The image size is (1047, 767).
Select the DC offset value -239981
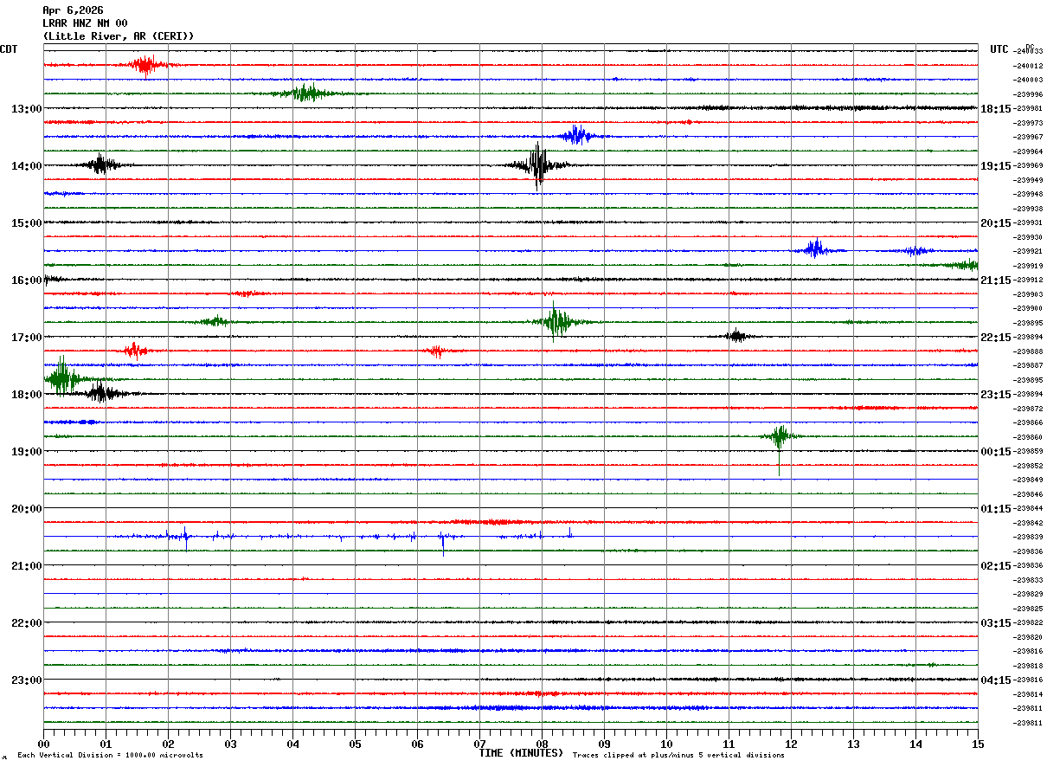click(1028, 109)
